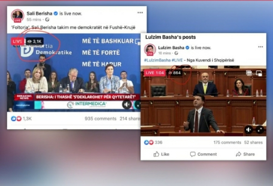View 175 comments on Basha post
The height and width of the screenshot is (186, 273).
(227, 142)
